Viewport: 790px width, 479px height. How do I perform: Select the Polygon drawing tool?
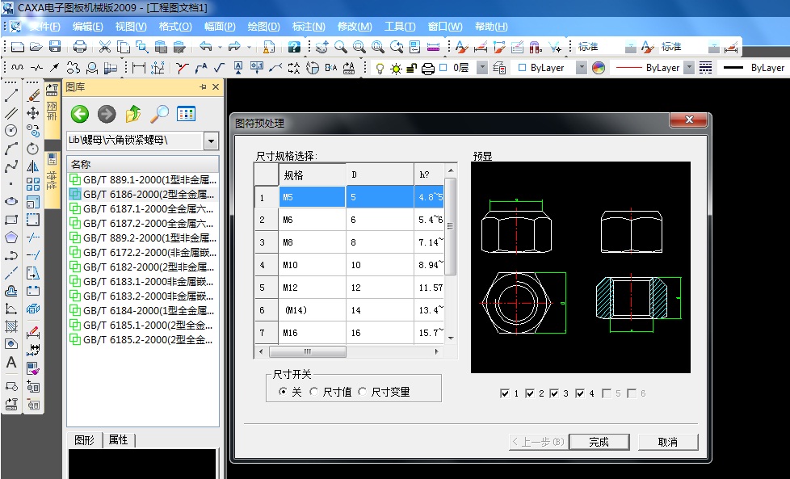point(11,237)
